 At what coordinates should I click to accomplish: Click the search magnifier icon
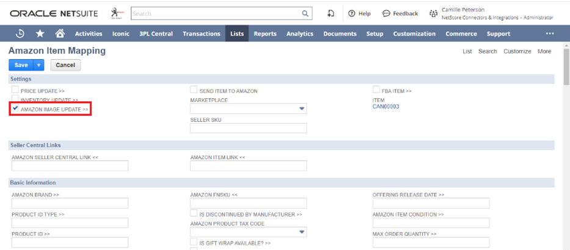305,13
